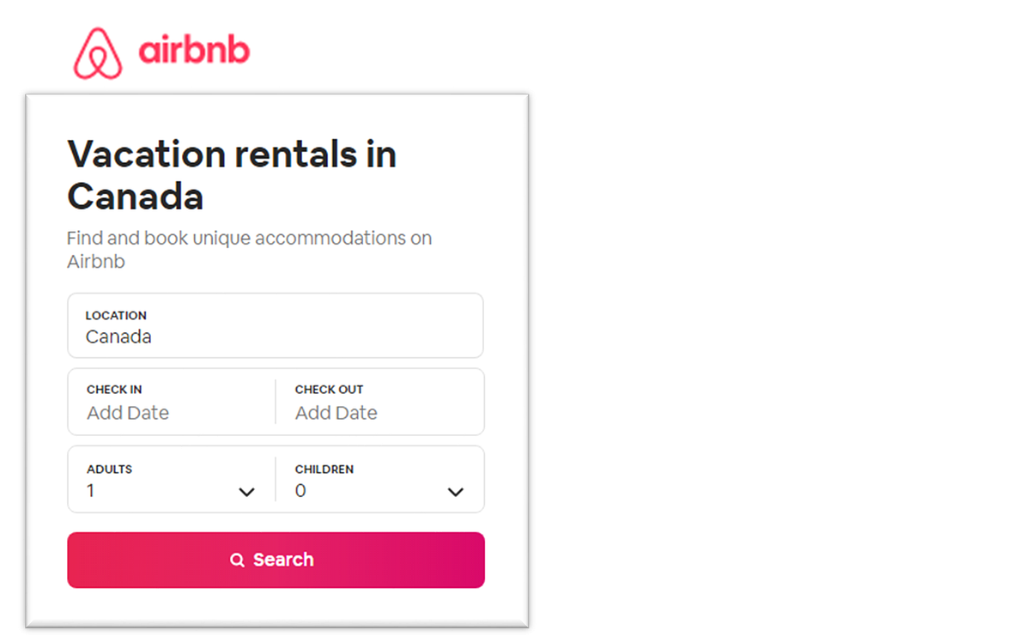This screenshot has width=1030, height=642.
Task: Select the Canada text in Location
Action: [x=118, y=336]
